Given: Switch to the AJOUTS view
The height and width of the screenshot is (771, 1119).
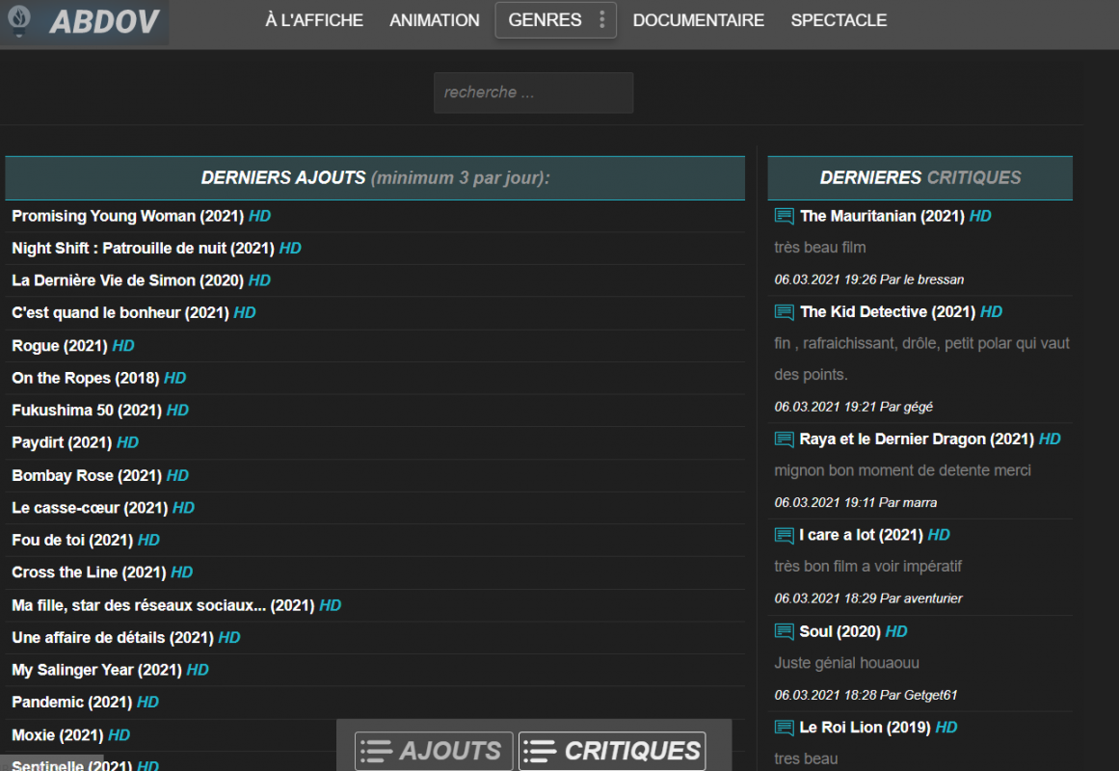Looking at the screenshot, I should [434, 751].
